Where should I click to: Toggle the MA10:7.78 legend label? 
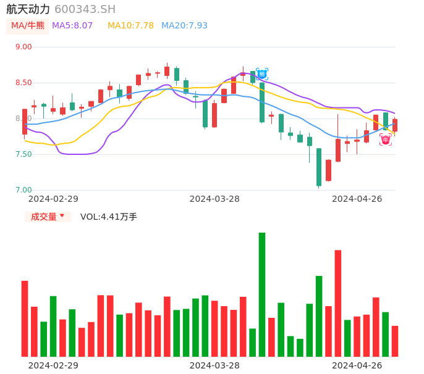coord(130,26)
